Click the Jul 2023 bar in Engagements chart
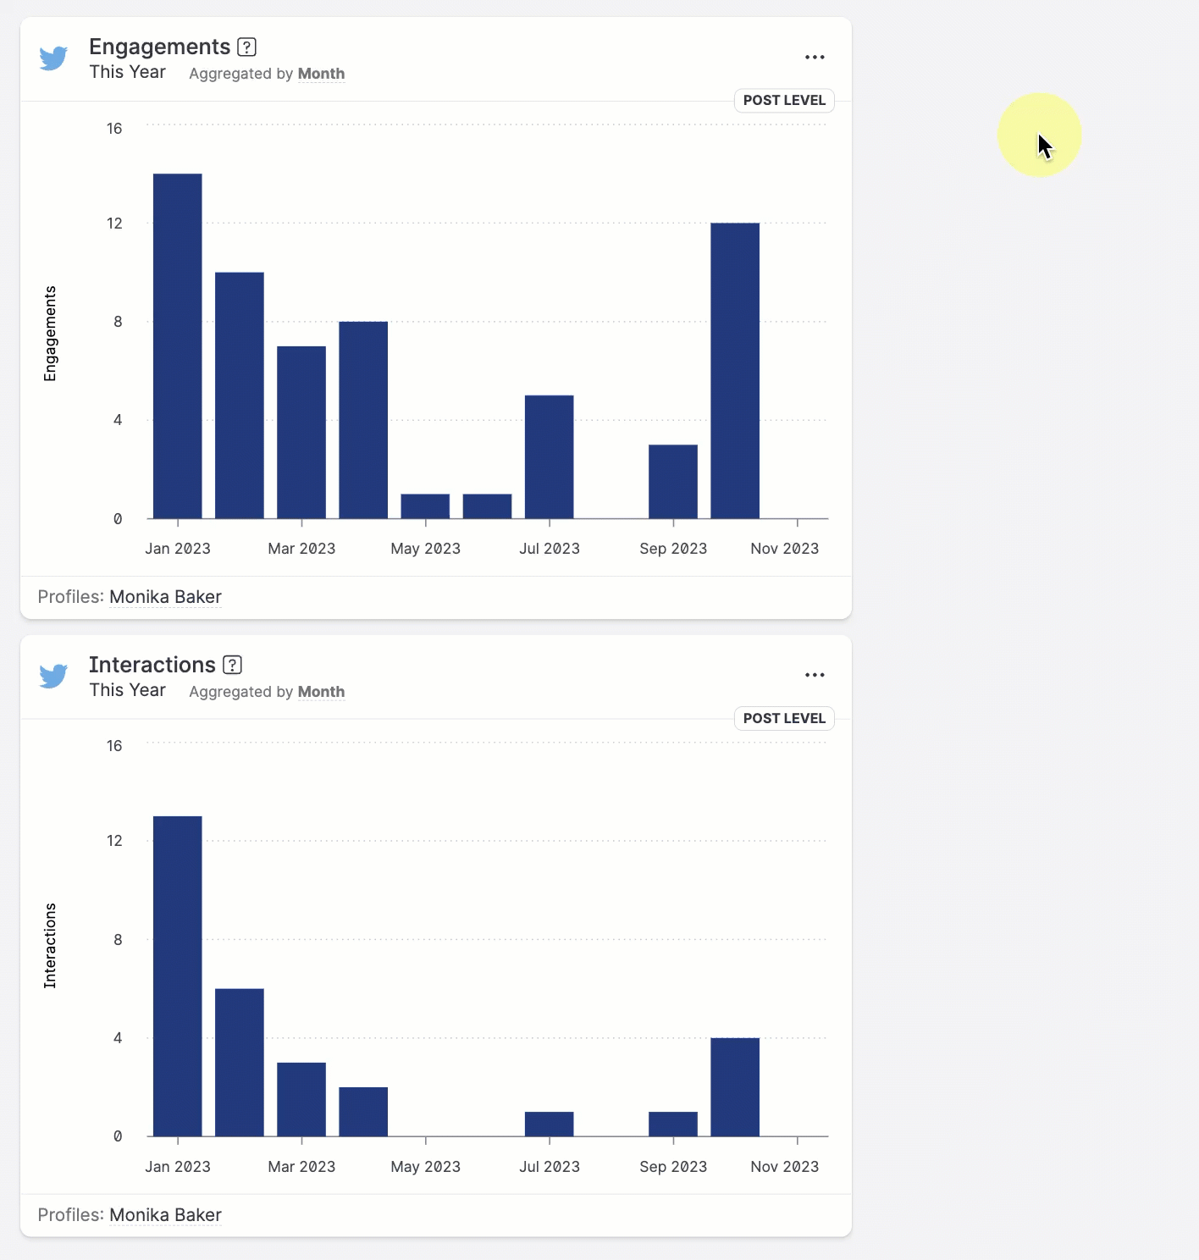 pos(550,456)
